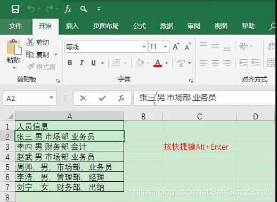The image size is (277, 202).
Task: Click the fill color paint bucket icon
Action: tap(140, 63)
